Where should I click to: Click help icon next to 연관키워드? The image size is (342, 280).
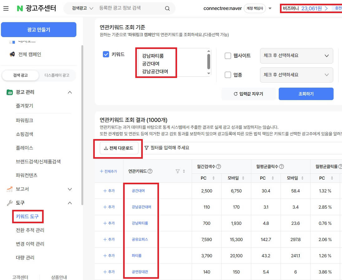click(150, 171)
